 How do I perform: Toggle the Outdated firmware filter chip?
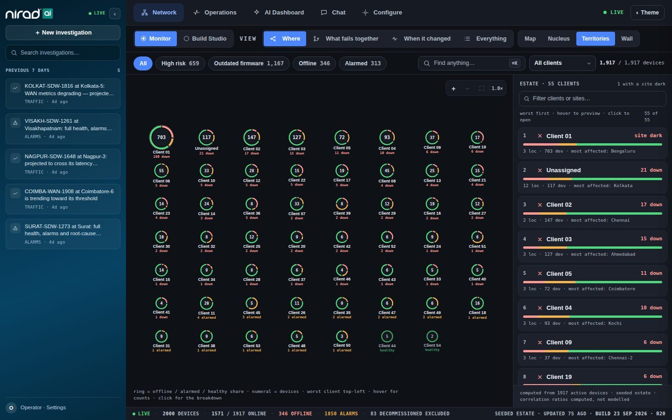coord(249,63)
